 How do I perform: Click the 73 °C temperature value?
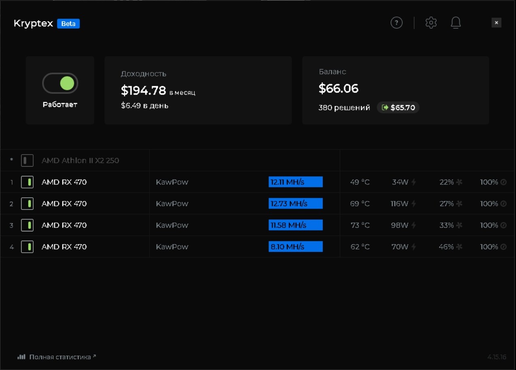360,225
